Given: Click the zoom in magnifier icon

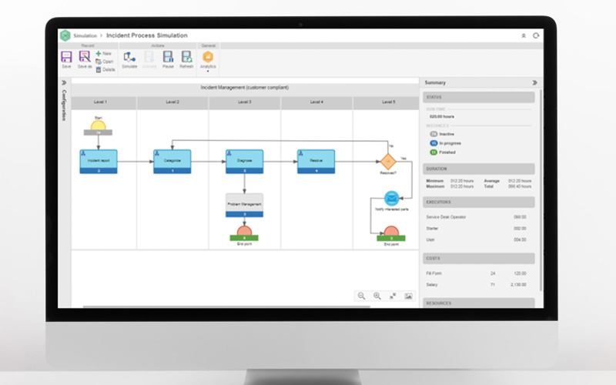Looking at the screenshot, I should [x=377, y=296].
